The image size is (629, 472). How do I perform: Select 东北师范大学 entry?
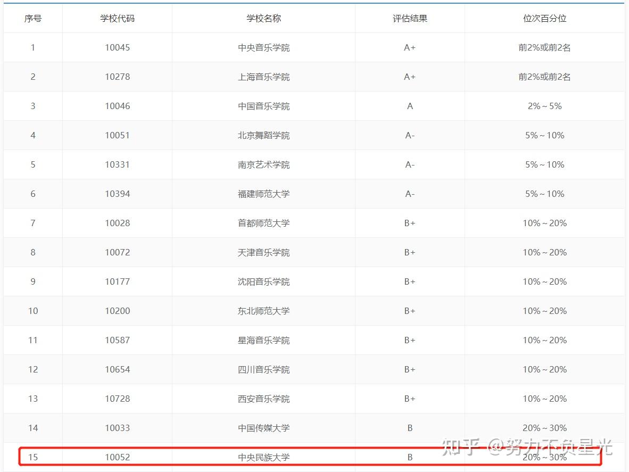263,311
